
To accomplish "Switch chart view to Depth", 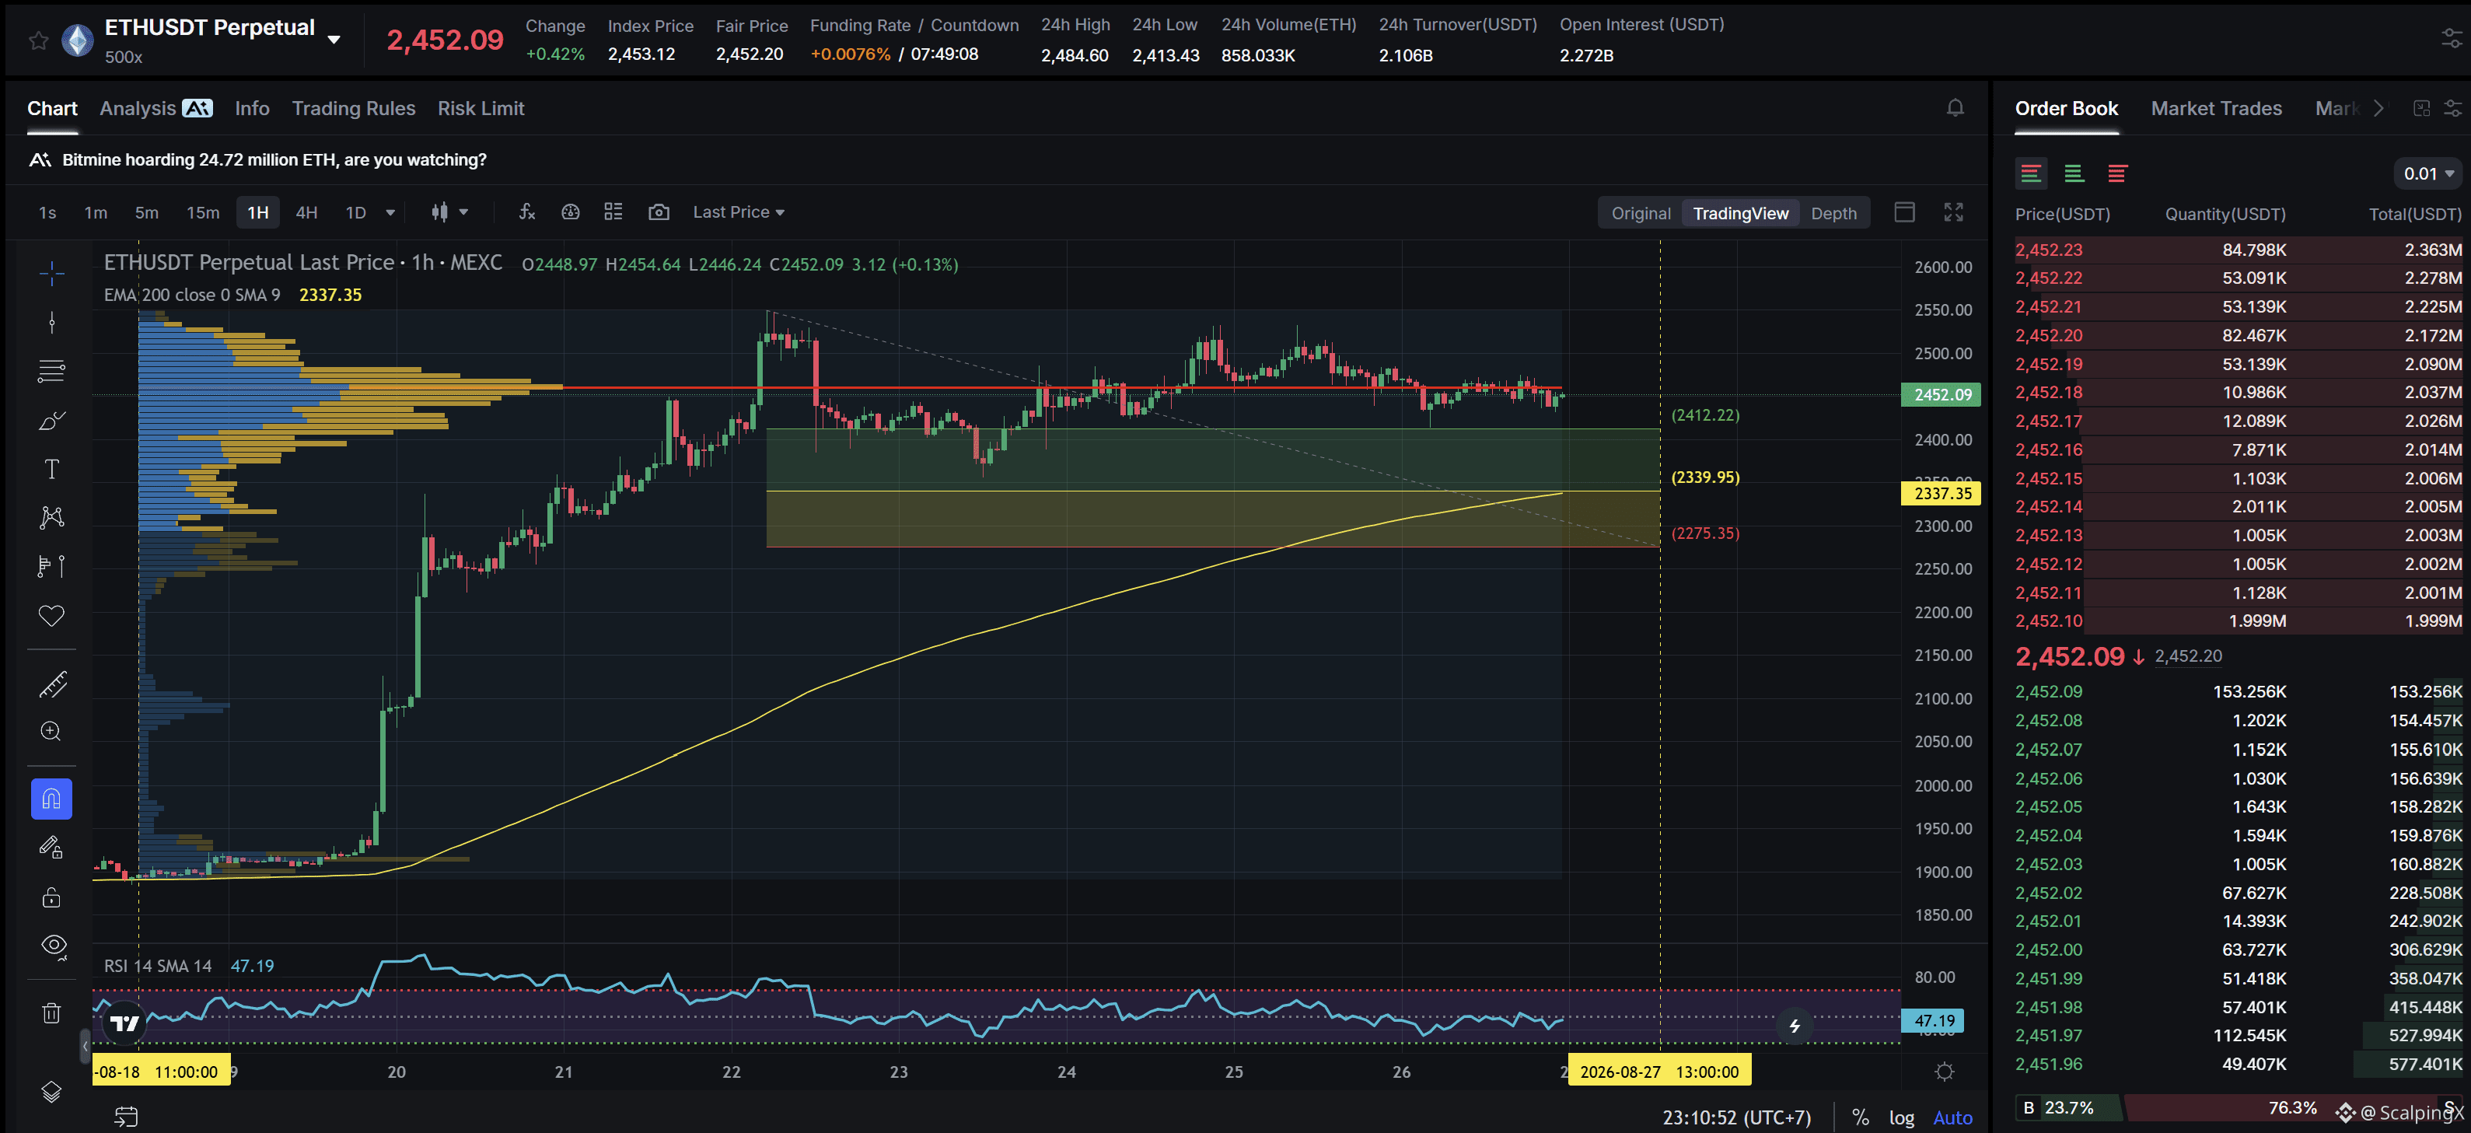I will pos(1833,213).
